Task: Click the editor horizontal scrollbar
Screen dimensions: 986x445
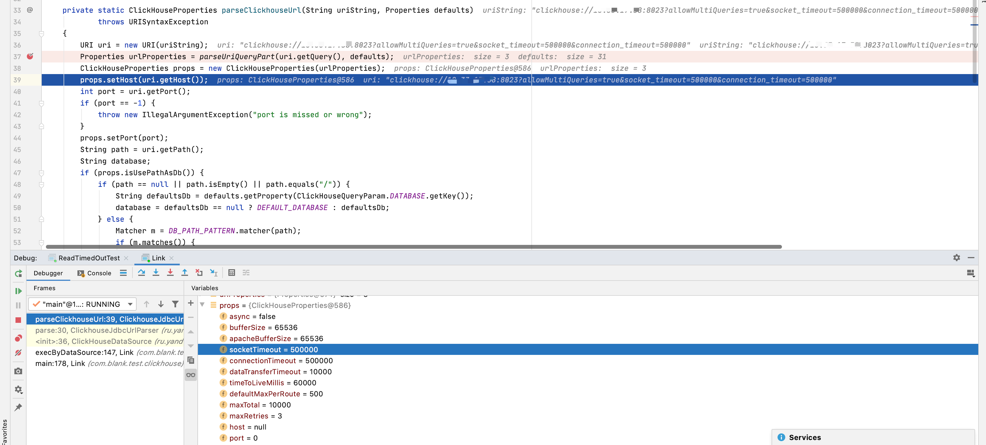Action: (413, 247)
